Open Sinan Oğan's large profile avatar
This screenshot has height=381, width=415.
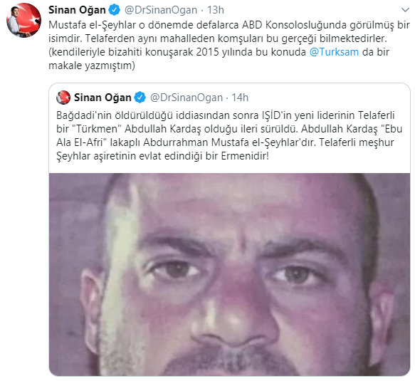(x=23, y=21)
